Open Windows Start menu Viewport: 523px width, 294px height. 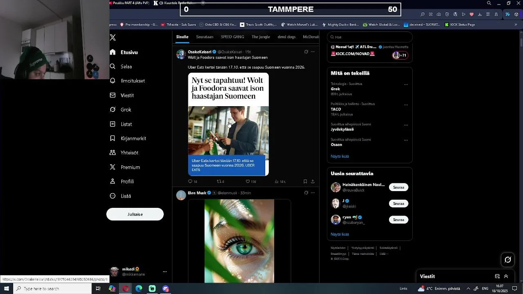[x=7, y=289]
